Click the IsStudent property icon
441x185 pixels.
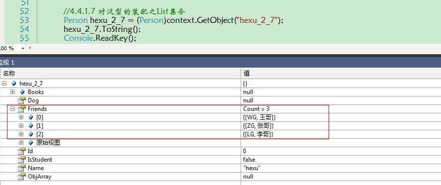[x=22, y=160]
